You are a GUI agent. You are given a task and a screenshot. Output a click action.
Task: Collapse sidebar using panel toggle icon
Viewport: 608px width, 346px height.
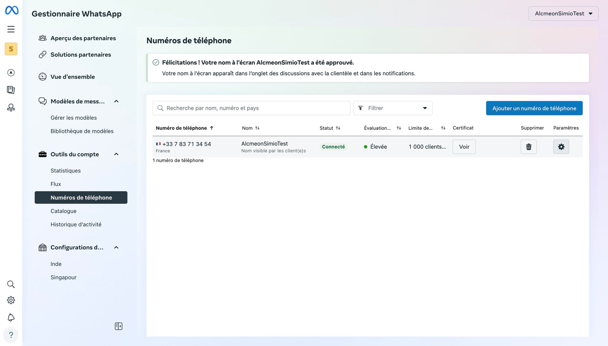click(x=118, y=326)
